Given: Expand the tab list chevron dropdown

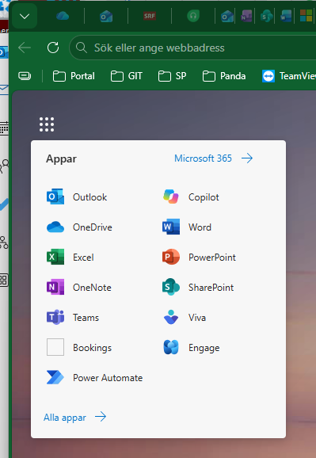Looking at the screenshot, I should point(25,16).
